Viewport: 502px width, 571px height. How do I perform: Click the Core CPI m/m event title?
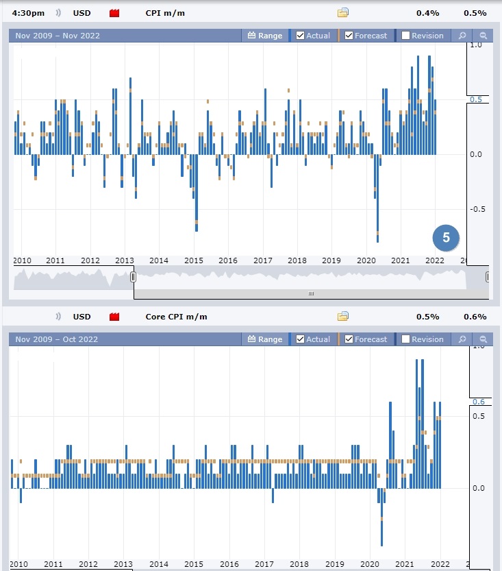(176, 317)
